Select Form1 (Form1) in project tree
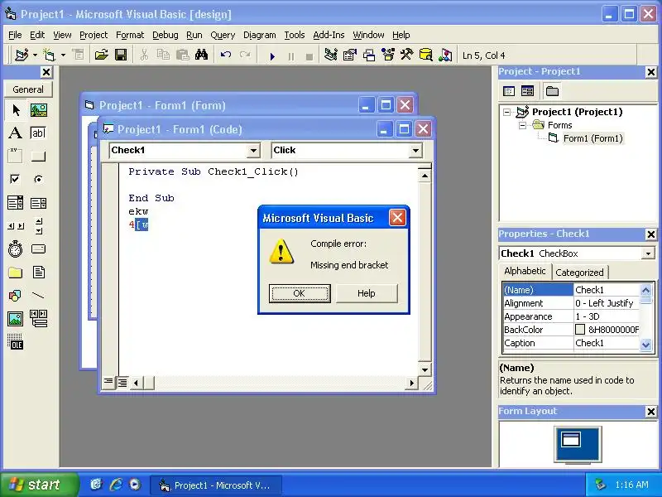This screenshot has width=662, height=497. point(592,138)
